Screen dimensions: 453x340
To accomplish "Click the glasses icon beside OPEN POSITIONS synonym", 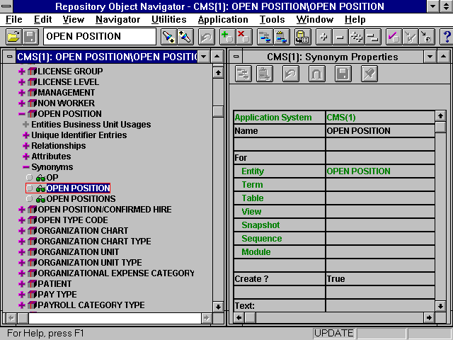I will (x=41, y=199).
